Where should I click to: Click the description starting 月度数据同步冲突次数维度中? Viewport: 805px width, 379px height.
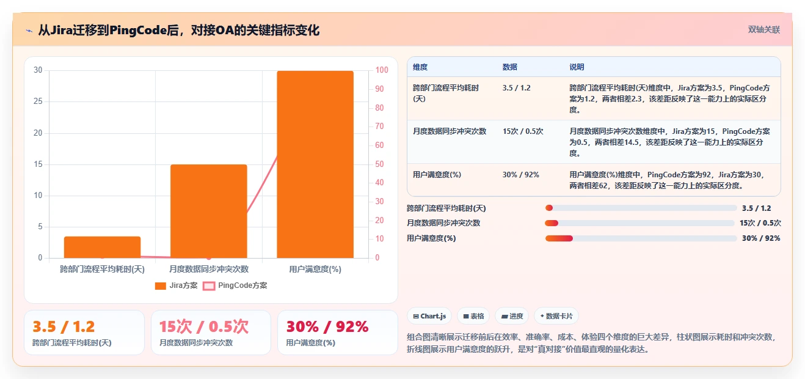670,142
